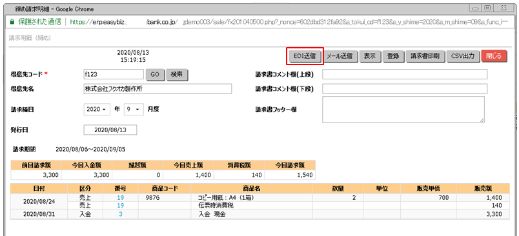519x236 pixels.
Task: Click the quantity value 2
Action: [x=338, y=198]
